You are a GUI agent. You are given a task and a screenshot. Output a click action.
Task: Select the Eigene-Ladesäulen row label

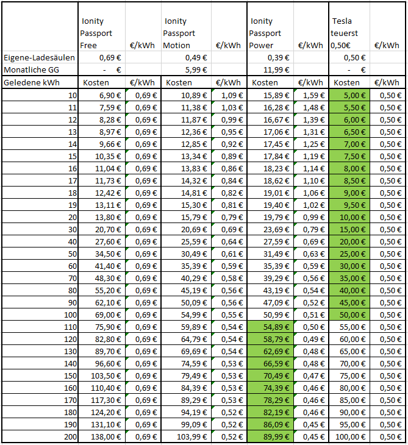(40, 57)
